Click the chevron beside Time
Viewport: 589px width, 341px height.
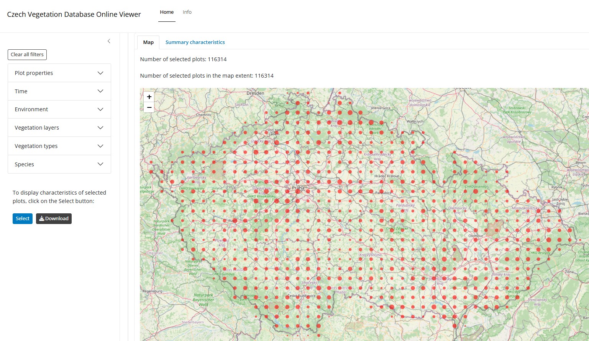[x=100, y=91]
